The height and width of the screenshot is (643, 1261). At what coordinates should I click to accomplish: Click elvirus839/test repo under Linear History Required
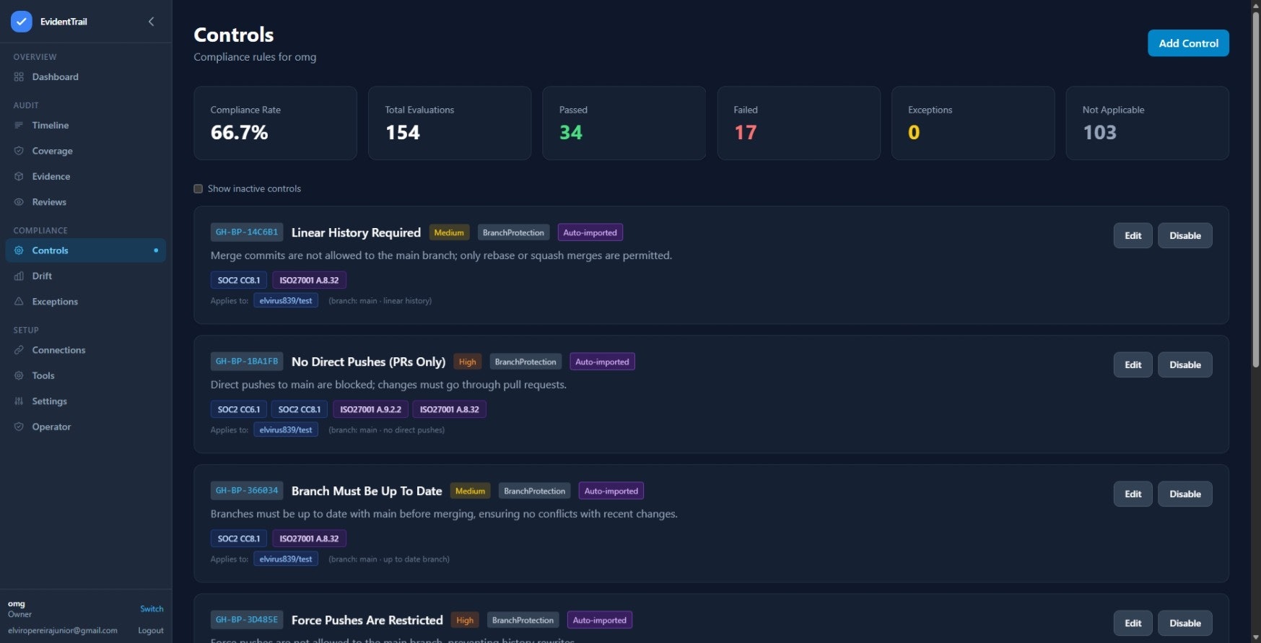286,300
